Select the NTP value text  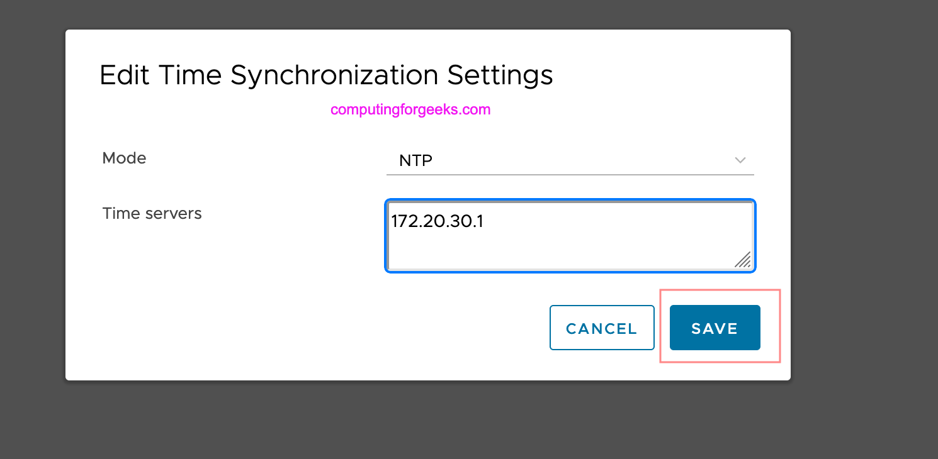[415, 161]
